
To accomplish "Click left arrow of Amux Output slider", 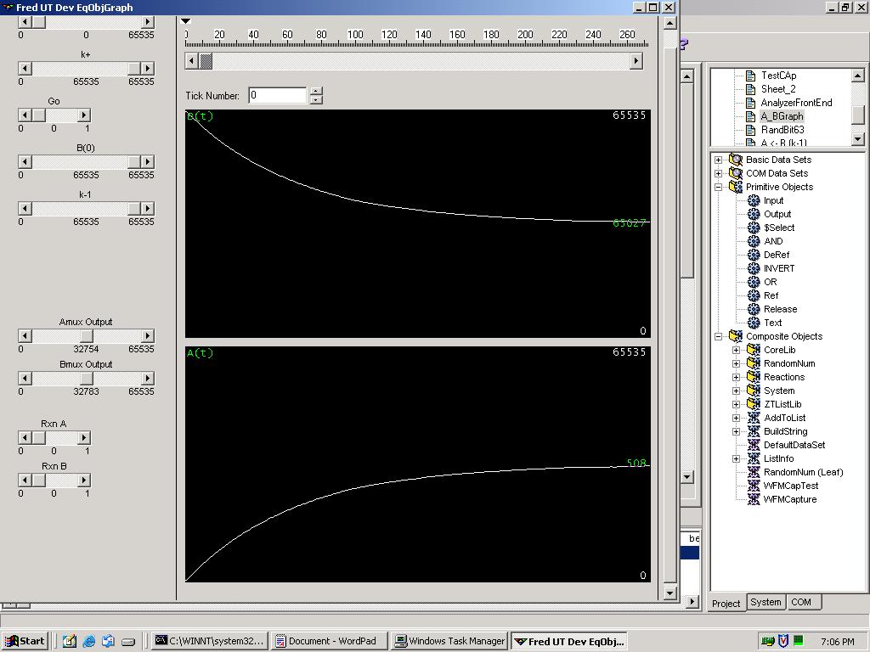I will [25, 335].
